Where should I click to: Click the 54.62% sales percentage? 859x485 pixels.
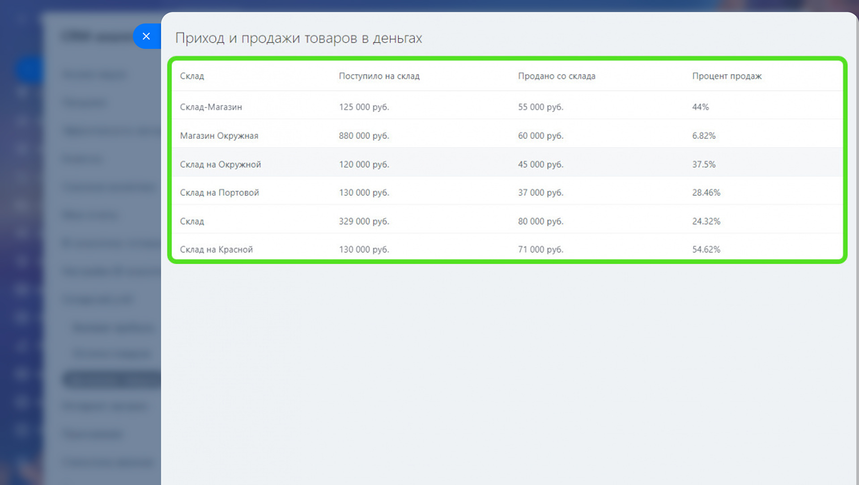coord(706,249)
